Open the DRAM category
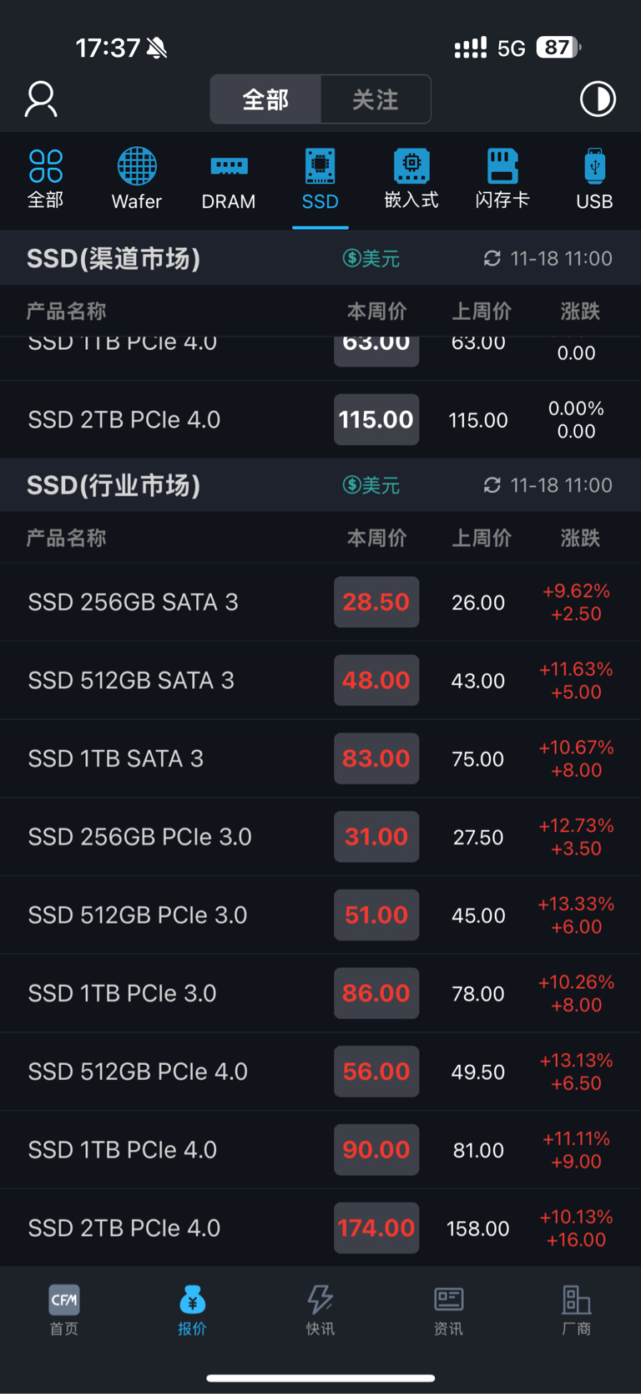The image size is (641, 1394). coord(229,178)
